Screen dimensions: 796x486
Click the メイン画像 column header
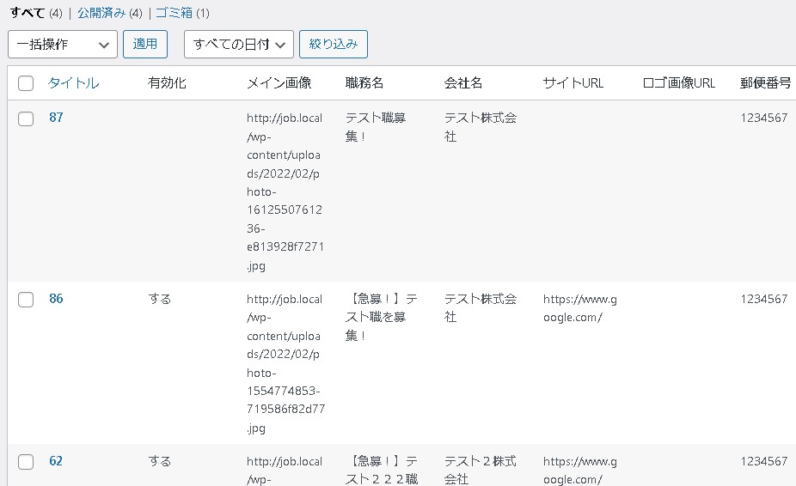[279, 83]
